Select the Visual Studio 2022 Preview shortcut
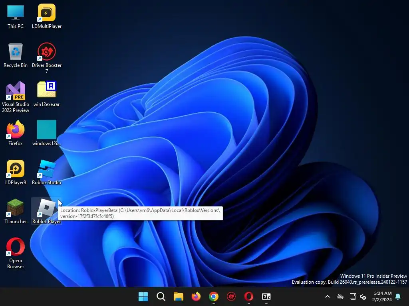The height and width of the screenshot is (306, 409). click(16, 97)
